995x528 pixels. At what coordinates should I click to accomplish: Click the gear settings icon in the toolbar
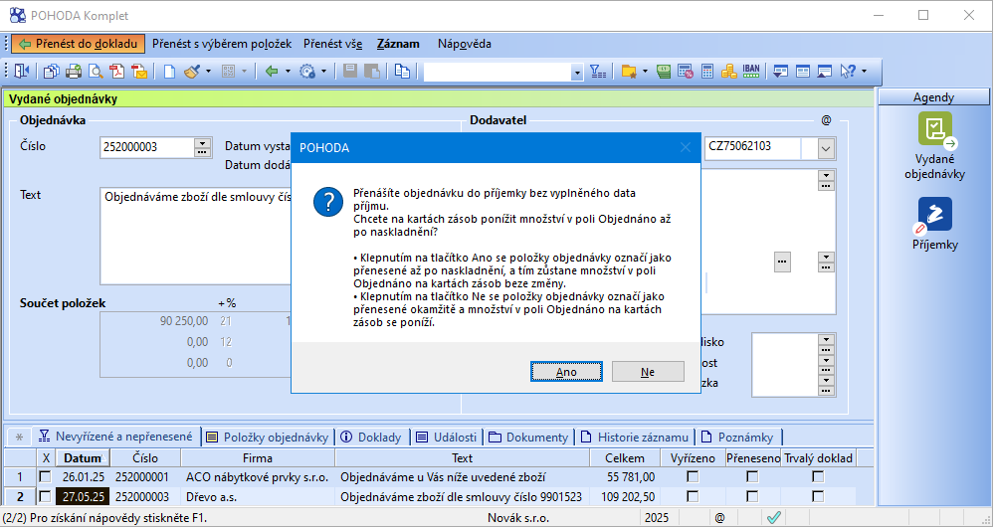click(x=307, y=71)
